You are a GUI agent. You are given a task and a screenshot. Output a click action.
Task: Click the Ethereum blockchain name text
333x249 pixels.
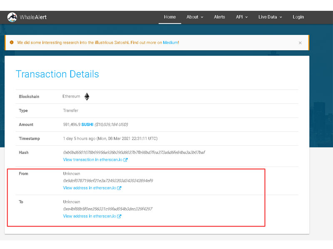(71, 96)
